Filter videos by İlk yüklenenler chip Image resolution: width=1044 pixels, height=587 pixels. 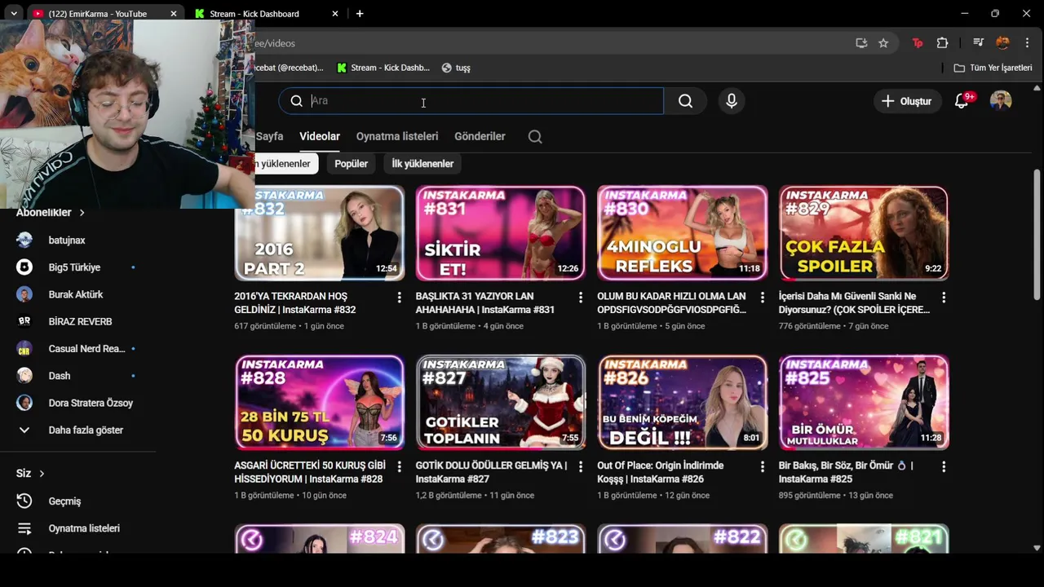point(422,164)
